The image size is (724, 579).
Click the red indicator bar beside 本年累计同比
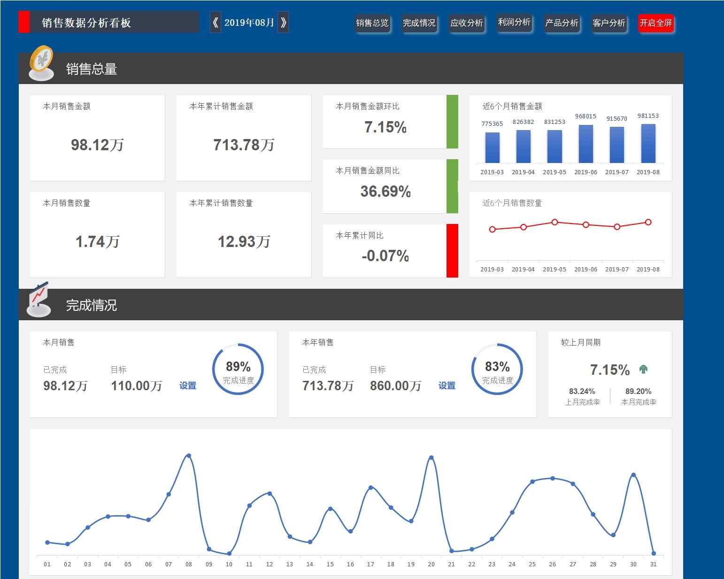pos(452,251)
